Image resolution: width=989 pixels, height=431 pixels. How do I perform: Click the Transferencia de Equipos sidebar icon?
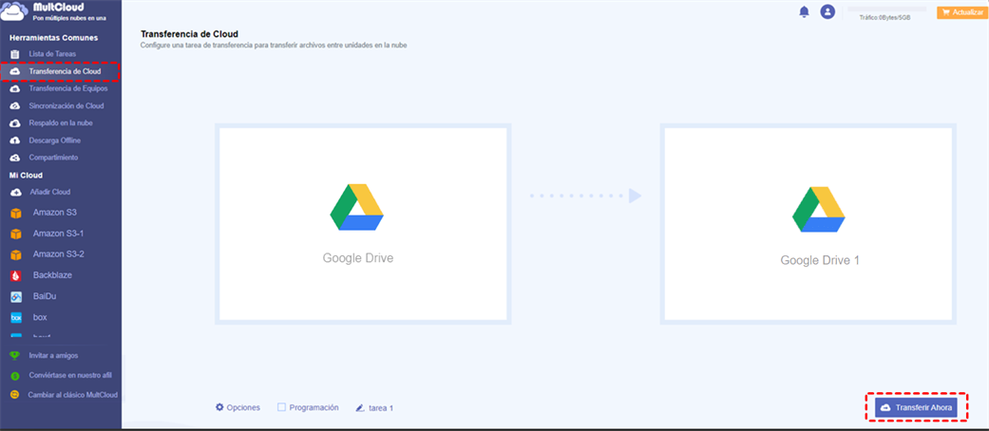pos(15,89)
